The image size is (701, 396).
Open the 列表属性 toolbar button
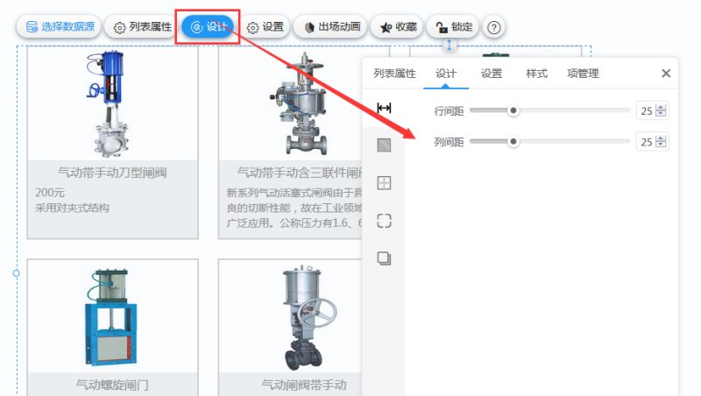(142, 27)
